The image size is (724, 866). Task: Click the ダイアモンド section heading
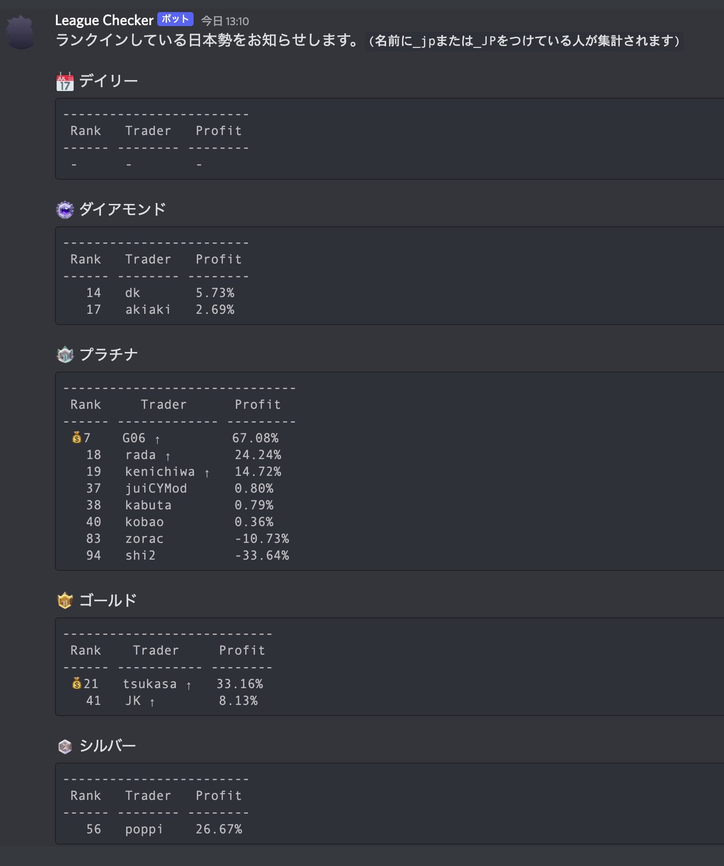(122, 210)
